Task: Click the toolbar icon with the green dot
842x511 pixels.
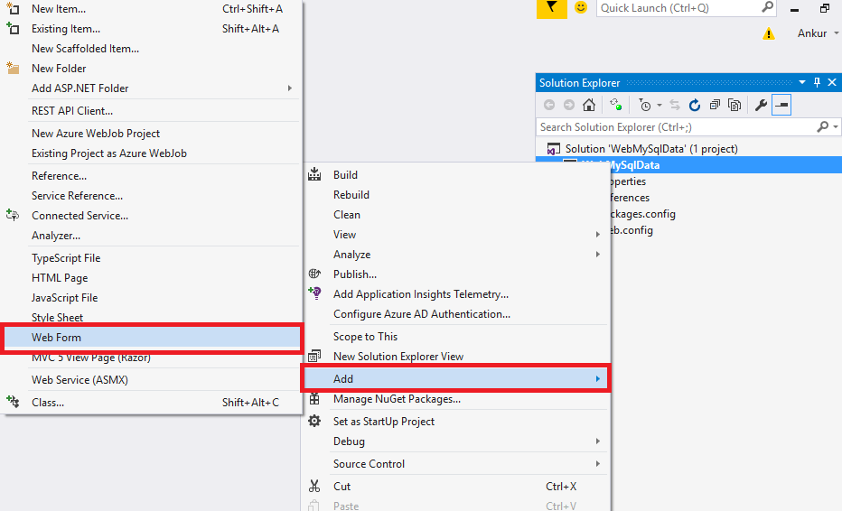Action: pos(615,105)
